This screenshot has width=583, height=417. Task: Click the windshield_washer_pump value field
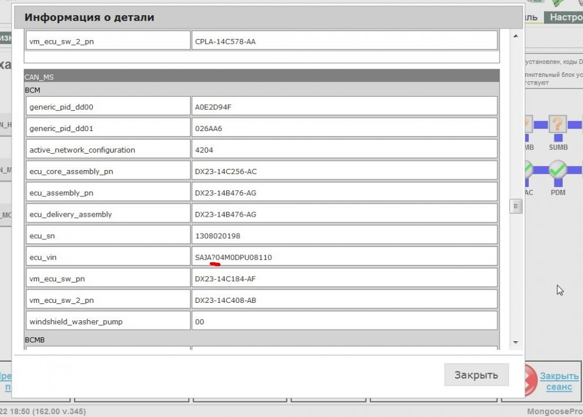344,321
